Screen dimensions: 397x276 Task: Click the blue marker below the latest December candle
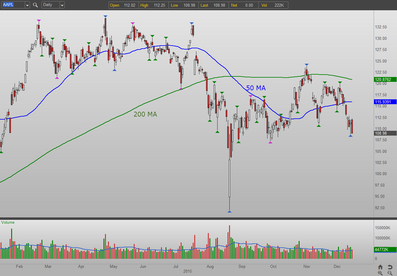350,136
